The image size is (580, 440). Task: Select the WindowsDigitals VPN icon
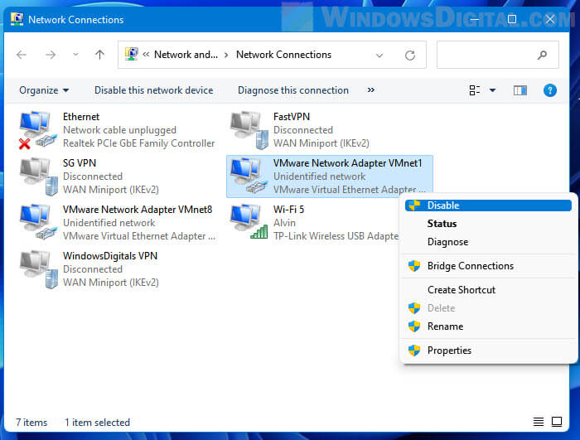click(x=39, y=269)
